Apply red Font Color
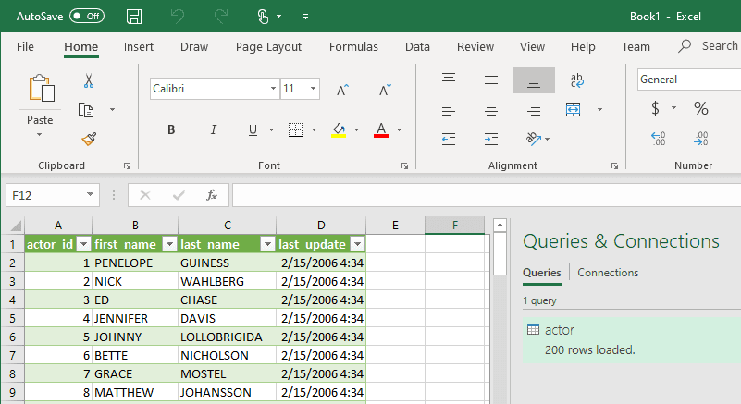The height and width of the screenshot is (404, 741). pyautogui.click(x=381, y=129)
